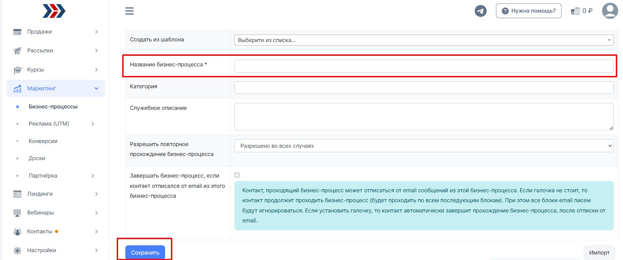The width and height of the screenshot is (623, 260).
Task: Click the coins balance icon
Action: (x=575, y=11)
